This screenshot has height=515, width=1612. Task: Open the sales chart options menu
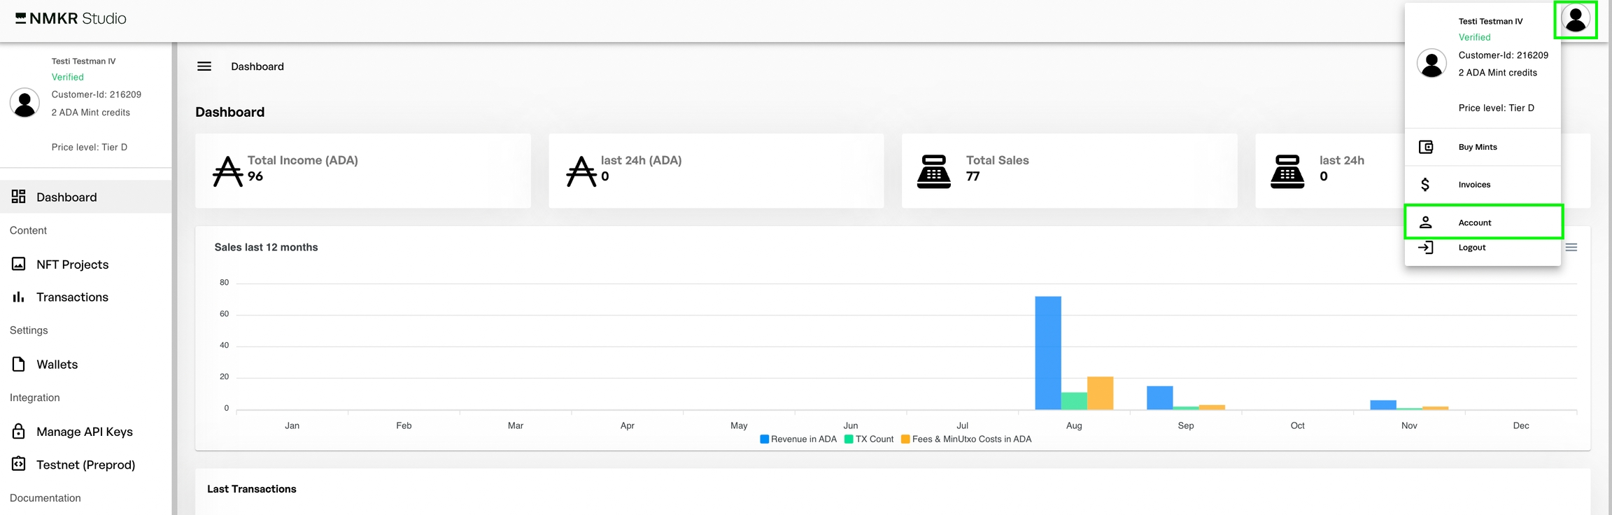(1571, 248)
